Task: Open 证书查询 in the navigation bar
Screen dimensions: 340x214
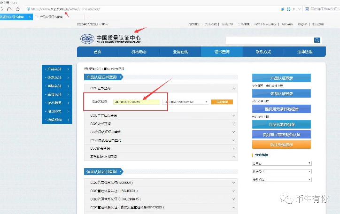Action: [x=222, y=52]
